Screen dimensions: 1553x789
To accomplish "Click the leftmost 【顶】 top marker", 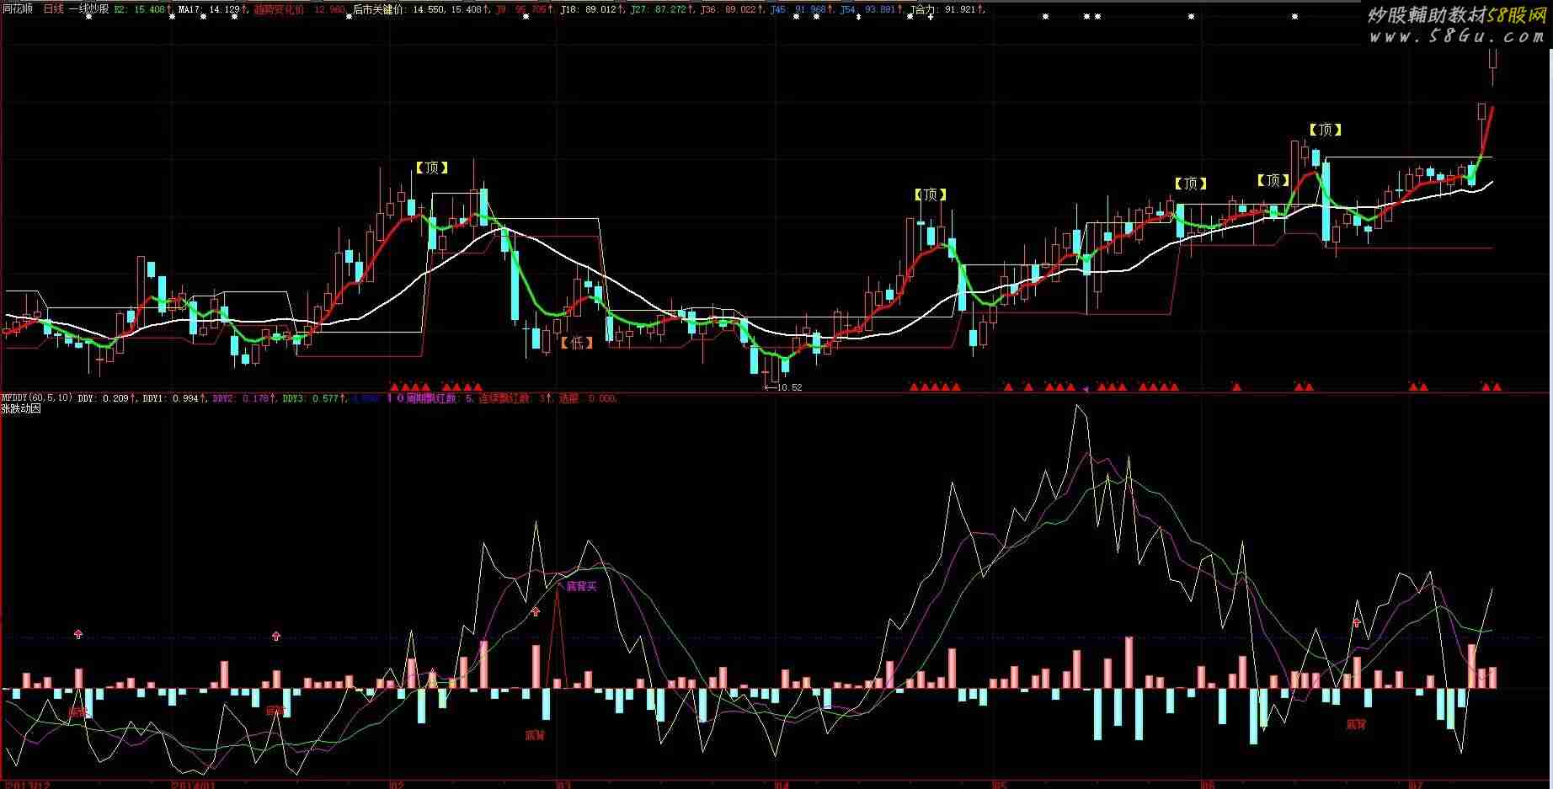I will (432, 168).
